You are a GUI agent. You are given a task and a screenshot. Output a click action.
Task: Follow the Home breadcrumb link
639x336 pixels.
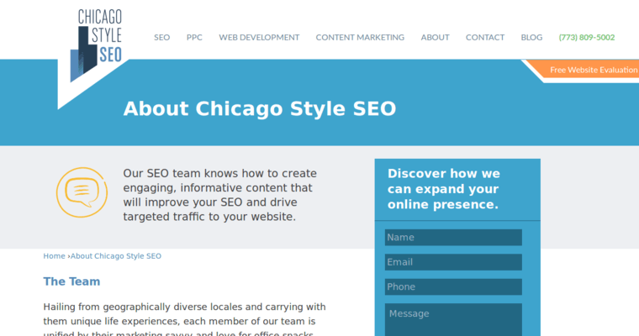pyautogui.click(x=54, y=256)
